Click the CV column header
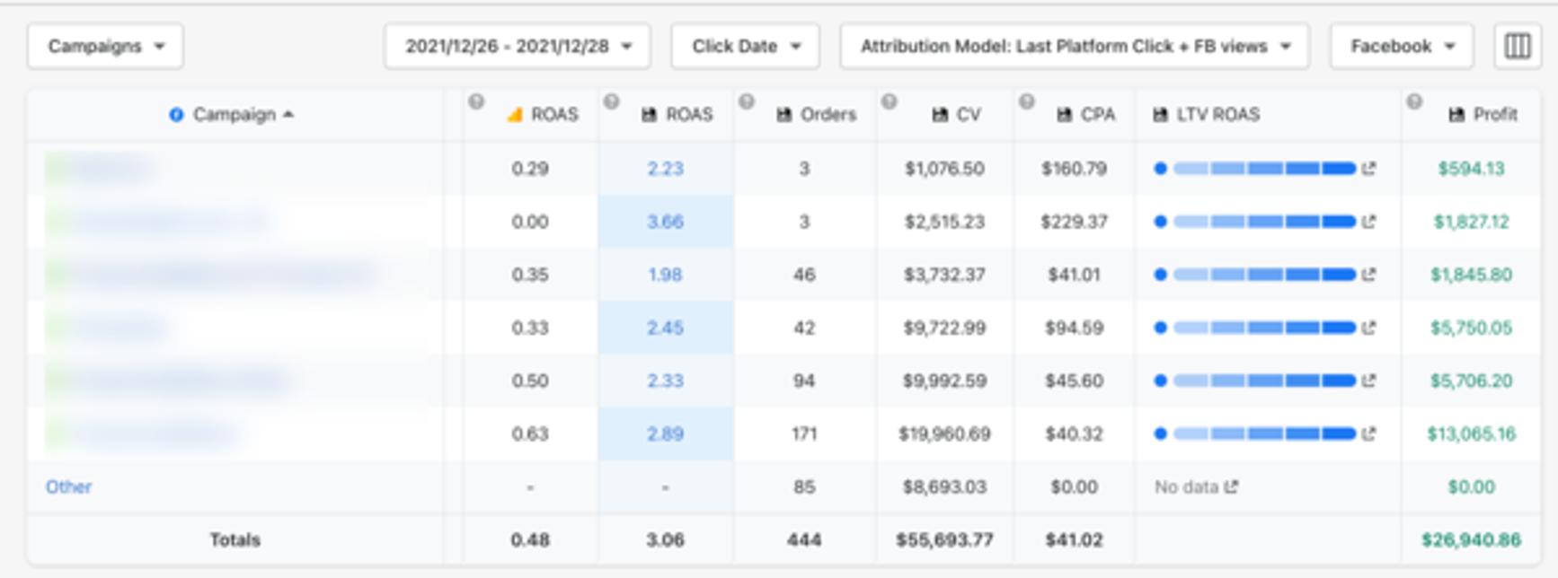1558x578 pixels. 956,115
